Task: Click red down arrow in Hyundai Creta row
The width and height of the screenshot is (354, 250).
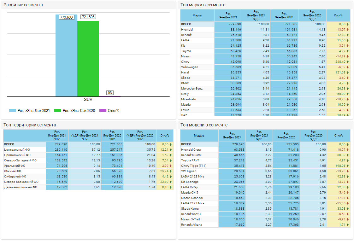Action: pyautogui.click(x=348, y=150)
